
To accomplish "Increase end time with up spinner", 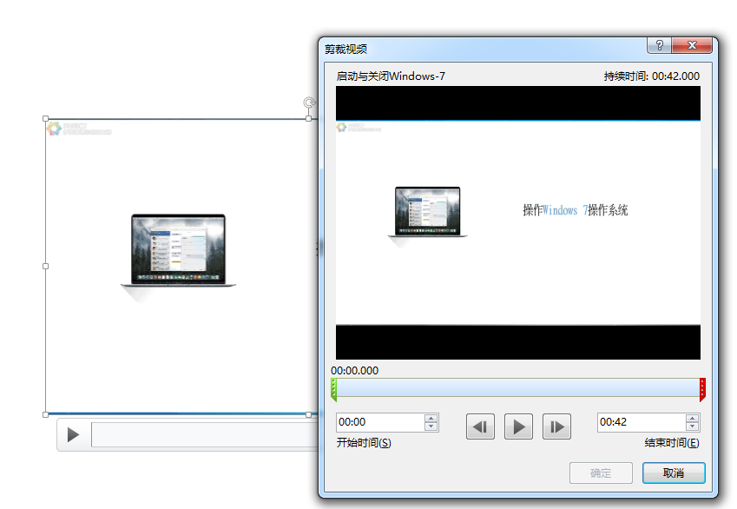I will (693, 418).
